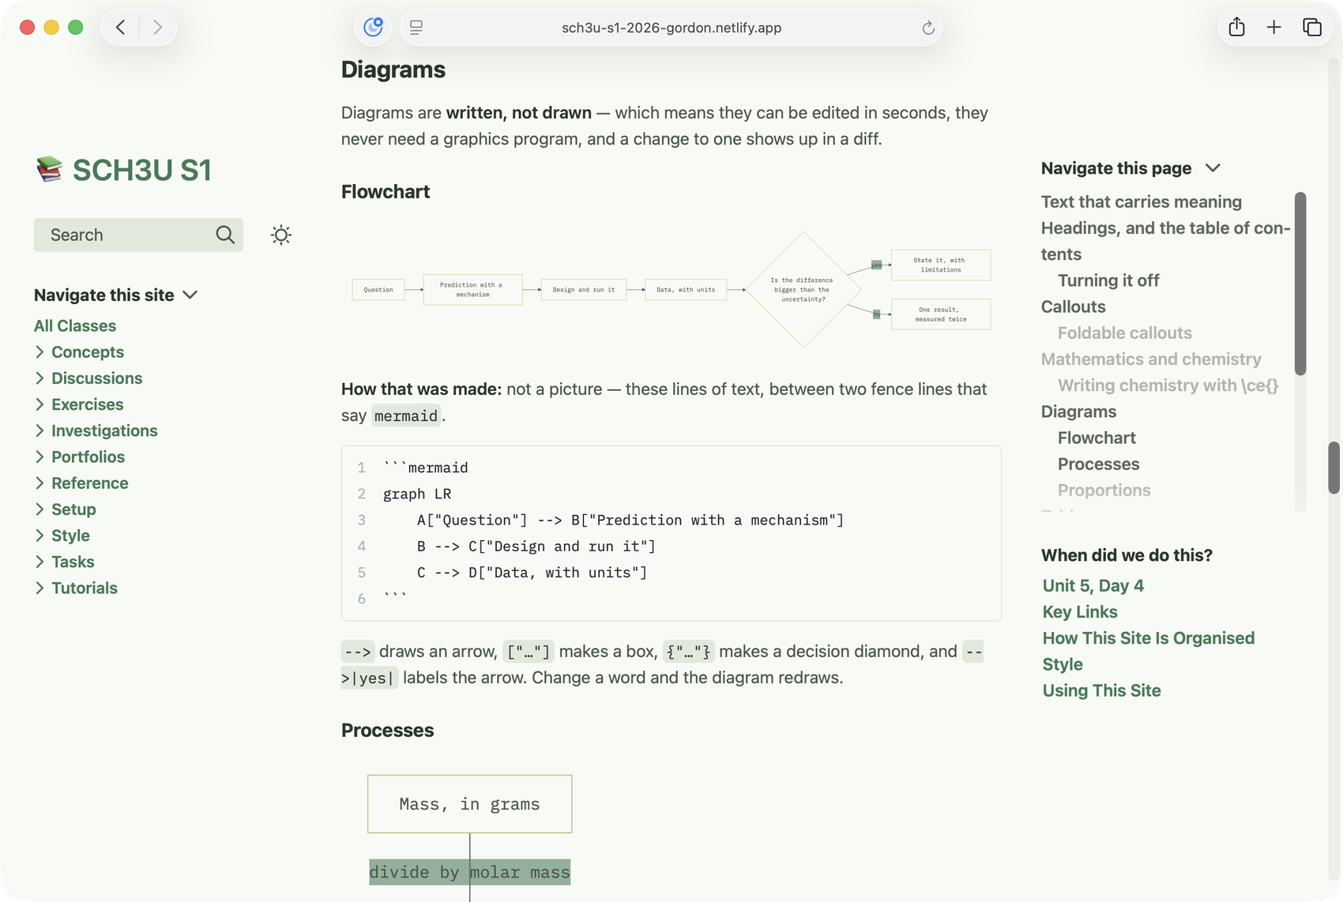
Task: Click the Safari back arrow
Action: click(120, 28)
